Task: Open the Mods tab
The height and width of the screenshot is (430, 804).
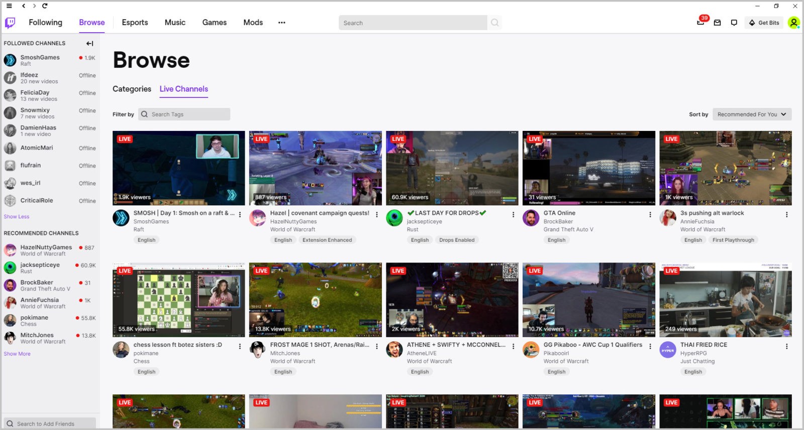Action: click(x=253, y=23)
